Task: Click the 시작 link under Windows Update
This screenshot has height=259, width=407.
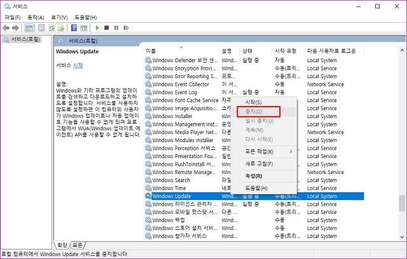Action: [78, 65]
